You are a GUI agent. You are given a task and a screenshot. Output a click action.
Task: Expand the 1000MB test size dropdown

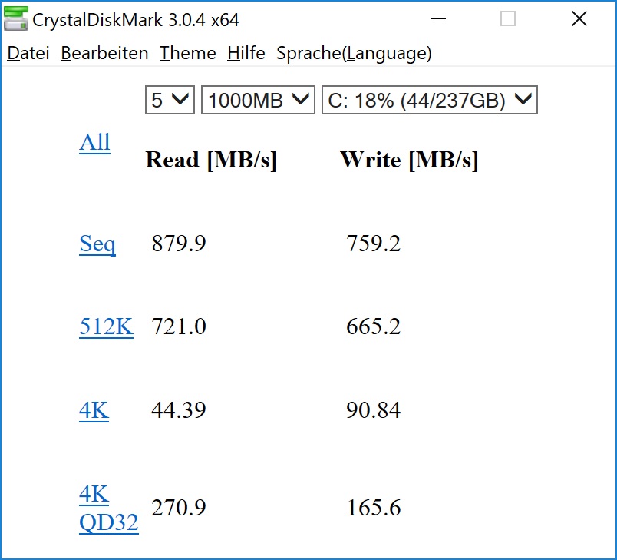(258, 100)
